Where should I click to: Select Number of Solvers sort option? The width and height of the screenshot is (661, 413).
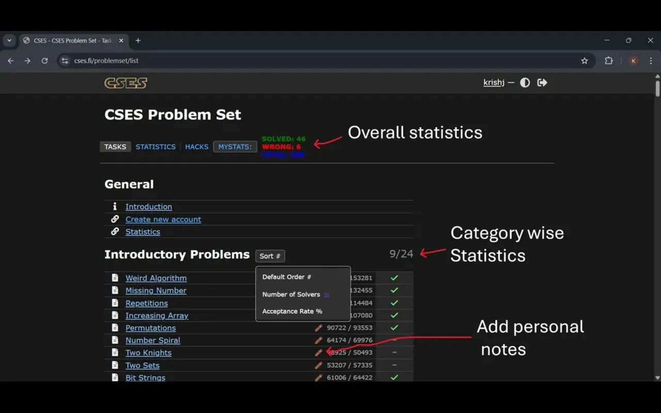(x=291, y=294)
